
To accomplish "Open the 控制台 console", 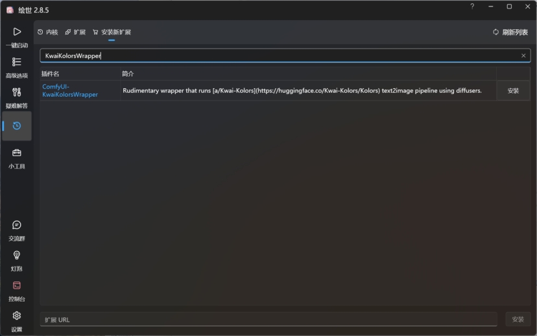I will (x=17, y=291).
